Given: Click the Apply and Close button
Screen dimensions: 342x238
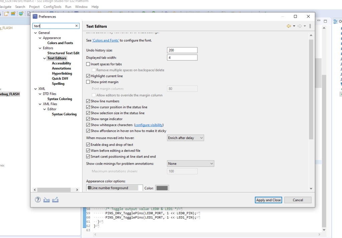Looking at the screenshot, I should click(268, 200).
